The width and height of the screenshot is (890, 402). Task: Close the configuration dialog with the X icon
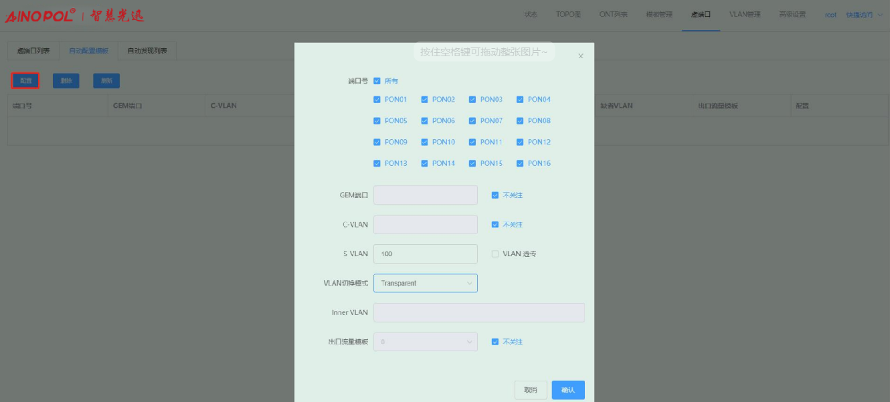pos(580,56)
